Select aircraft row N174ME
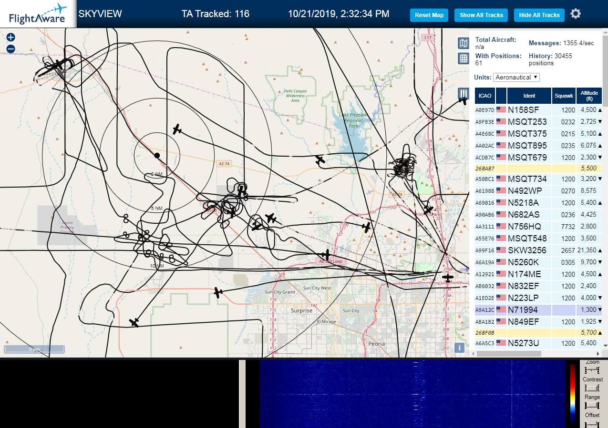Screen dimensions: 608x428 pos(538,274)
